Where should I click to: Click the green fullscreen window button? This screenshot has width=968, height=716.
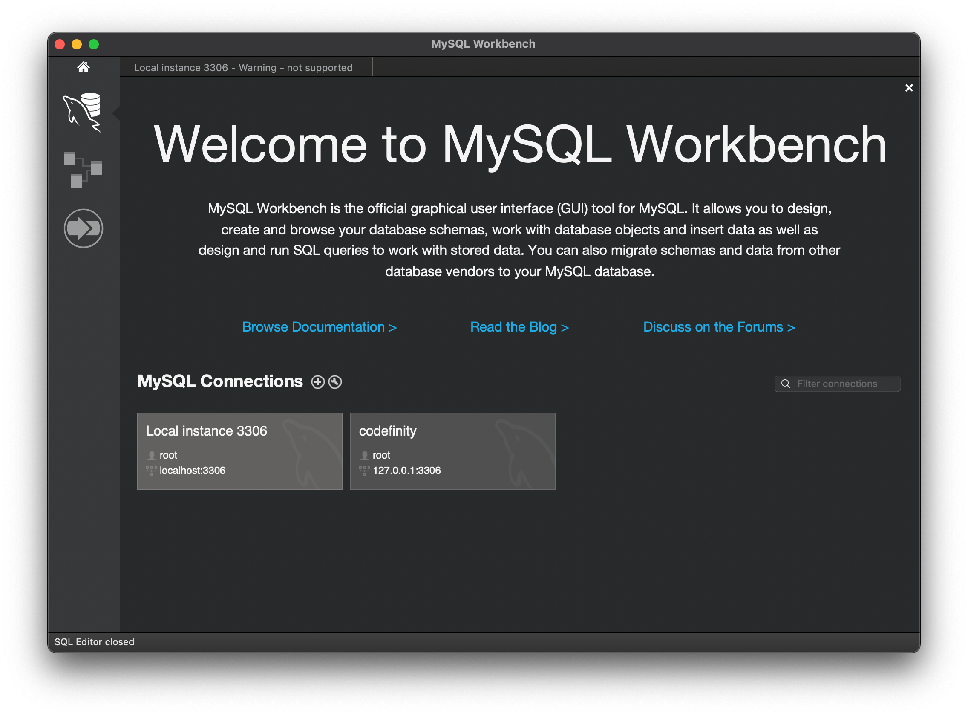(x=94, y=44)
